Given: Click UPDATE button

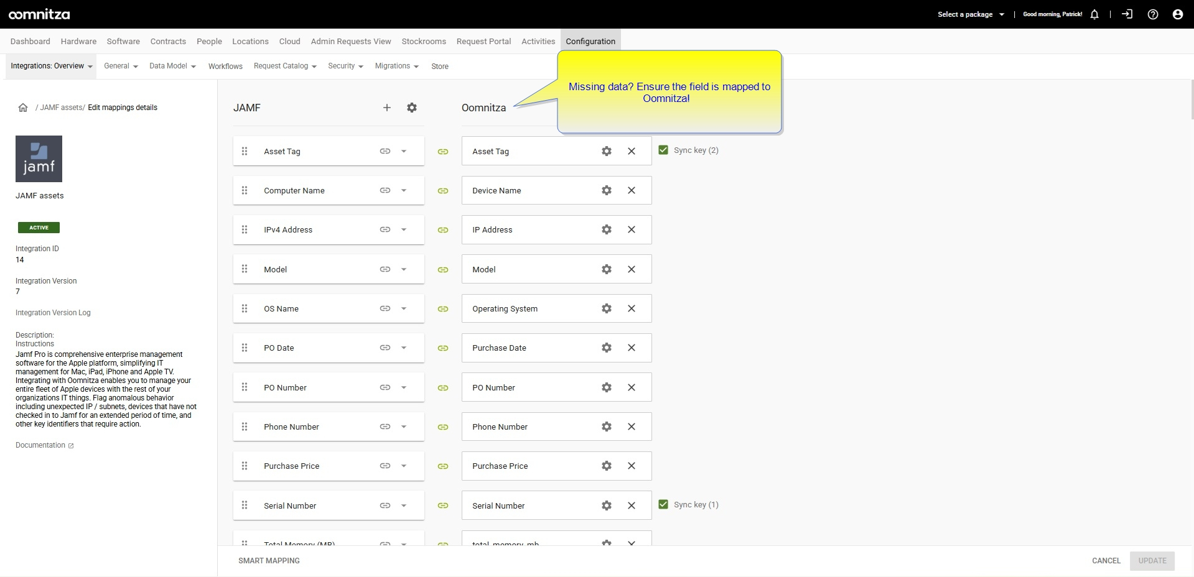Looking at the screenshot, I should [x=1152, y=561].
